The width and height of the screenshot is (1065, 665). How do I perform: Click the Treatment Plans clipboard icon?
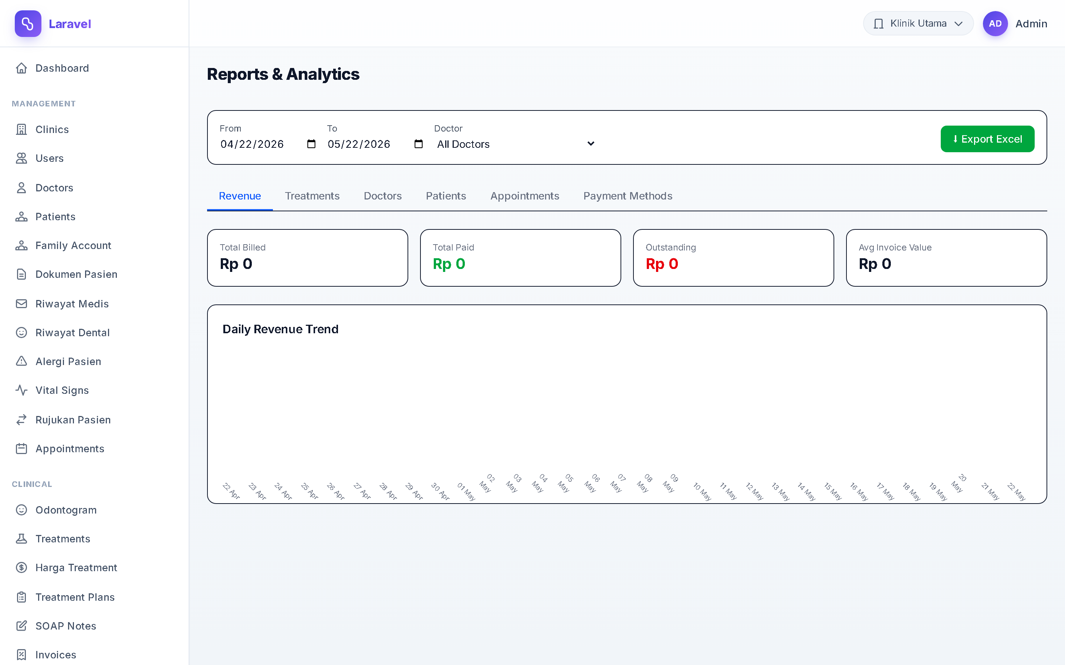pos(21,597)
